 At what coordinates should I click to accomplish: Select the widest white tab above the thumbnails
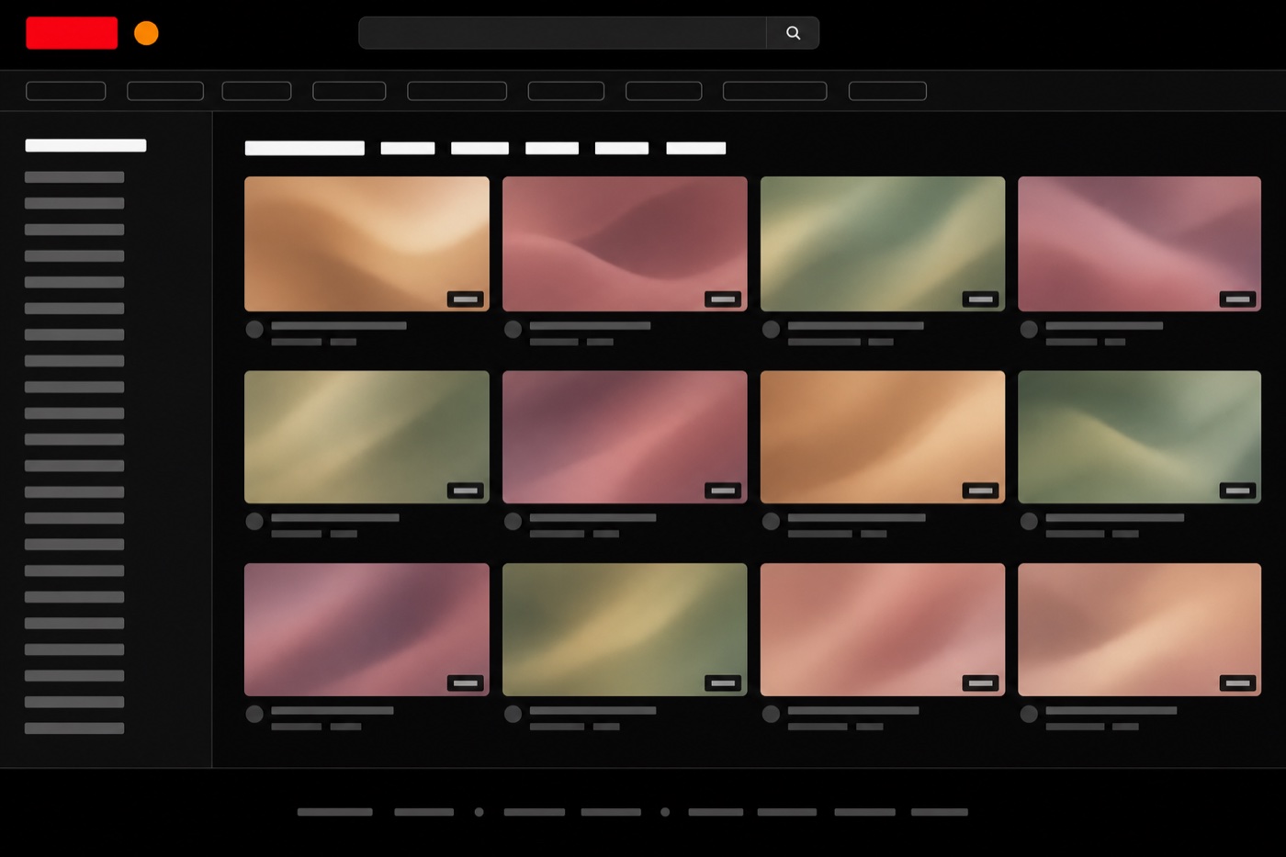tap(305, 148)
